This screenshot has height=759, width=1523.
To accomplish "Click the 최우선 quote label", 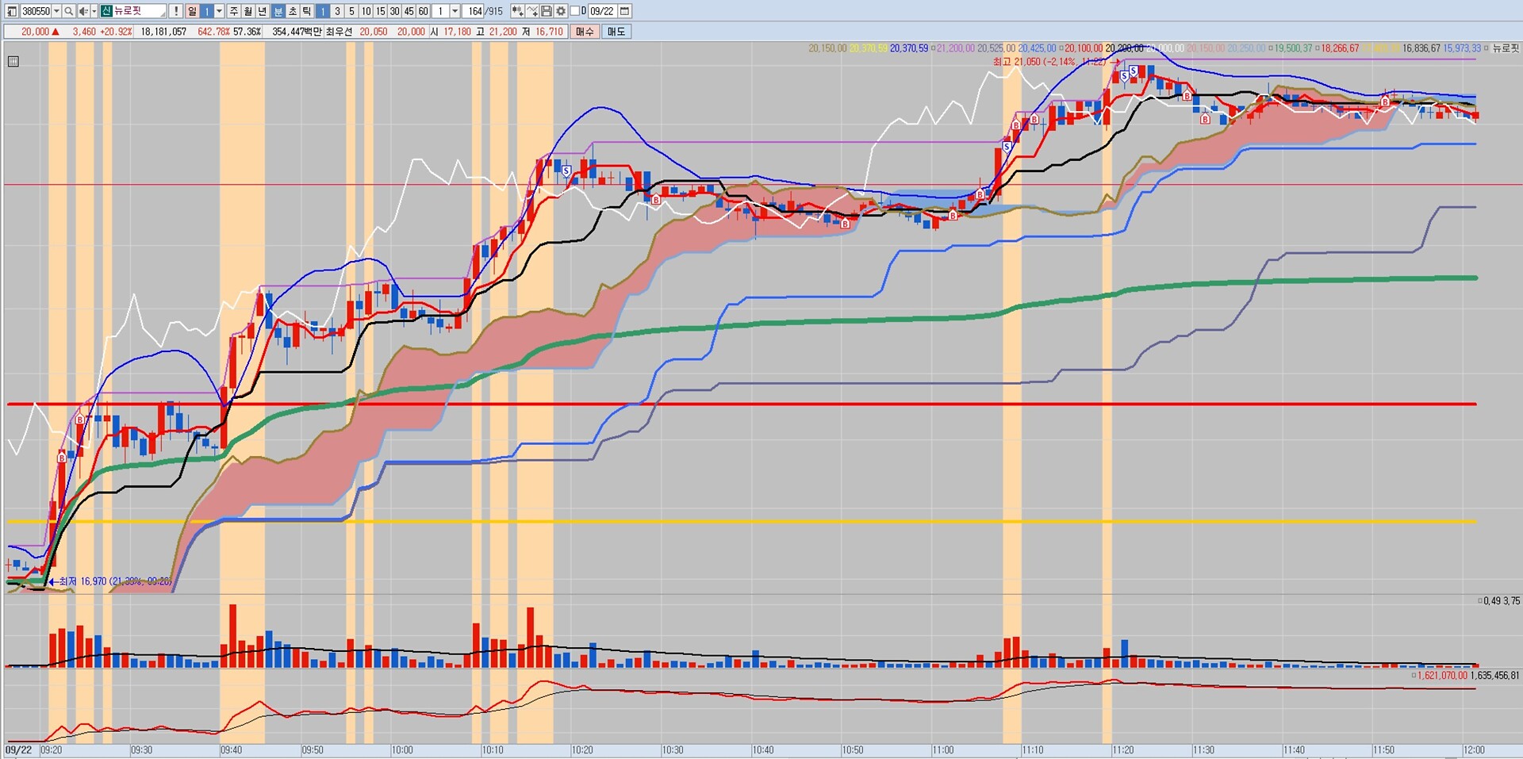I will 339,32.
